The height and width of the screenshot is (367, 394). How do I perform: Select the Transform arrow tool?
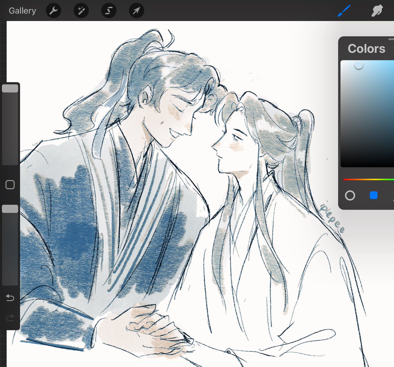[136, 11]
